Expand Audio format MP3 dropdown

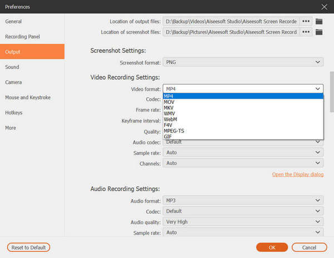click(x=243, y=201)
